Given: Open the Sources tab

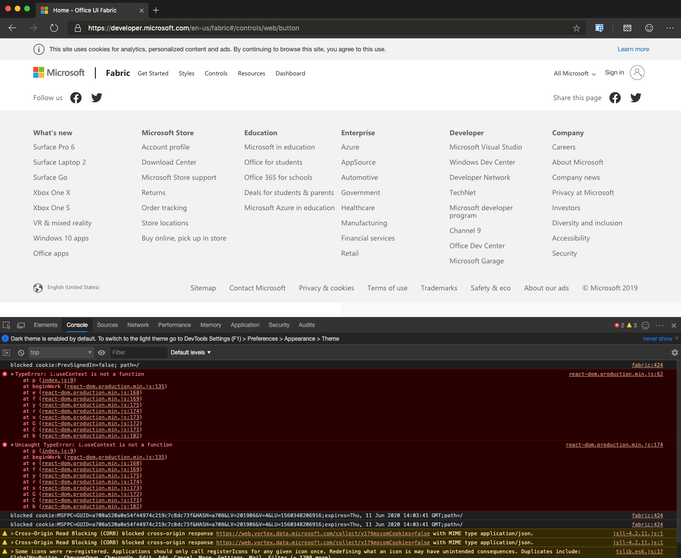Looking at the screenshot, I should [107, 325].
